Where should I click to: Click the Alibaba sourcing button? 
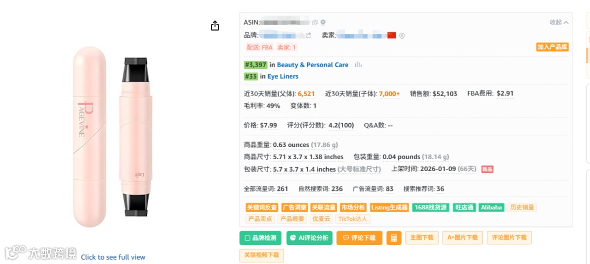point(492,208)
